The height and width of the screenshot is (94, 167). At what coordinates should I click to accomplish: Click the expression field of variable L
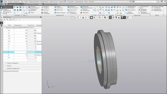21,52
